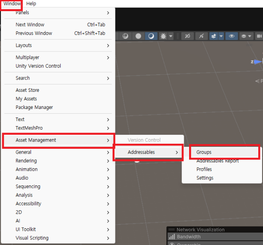Open the effects dropdown arrow
This screenshot has height=245, width=263.
click(221, 36)
